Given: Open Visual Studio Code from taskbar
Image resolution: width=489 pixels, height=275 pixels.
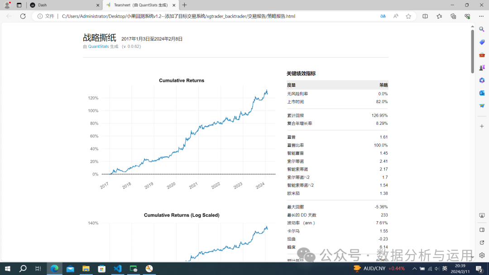Looking at the screenshot, I should click(x=118, y=269).
